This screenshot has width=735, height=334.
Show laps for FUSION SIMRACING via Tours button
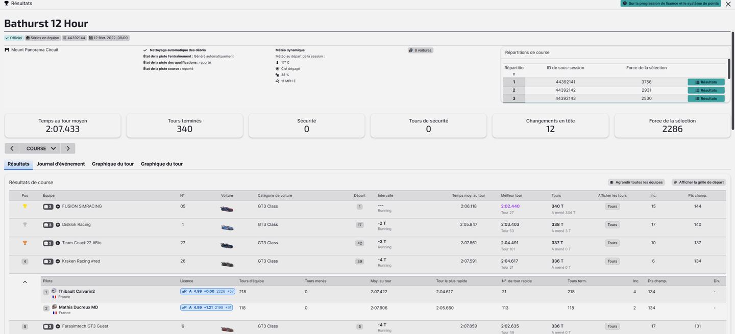pyautogui.click(x=612, y=207)
